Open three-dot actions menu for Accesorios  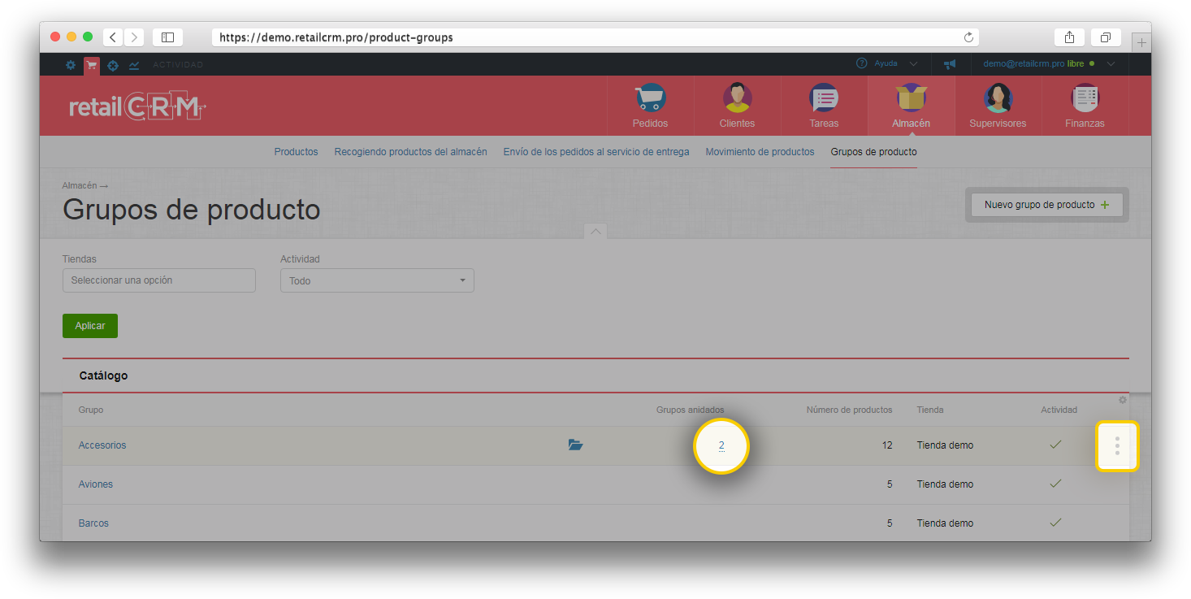pyautogui.click(x=1117, y=445)
